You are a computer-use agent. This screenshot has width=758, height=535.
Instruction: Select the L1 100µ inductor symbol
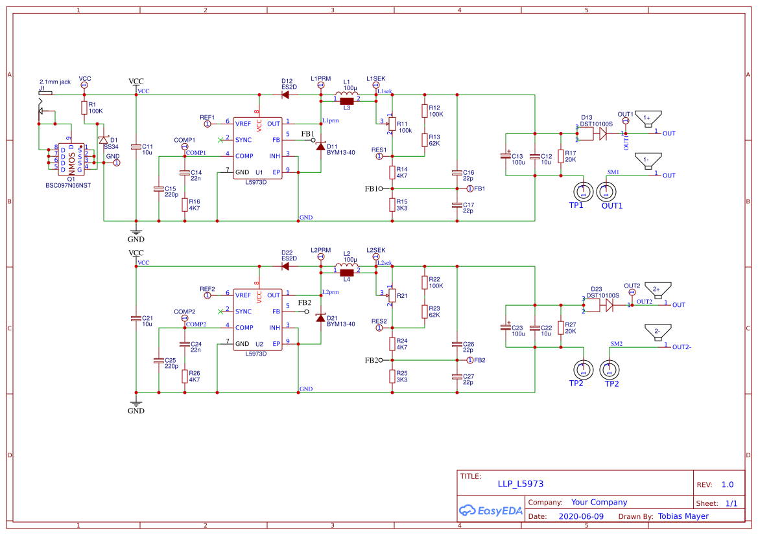(x=346, y=92)
